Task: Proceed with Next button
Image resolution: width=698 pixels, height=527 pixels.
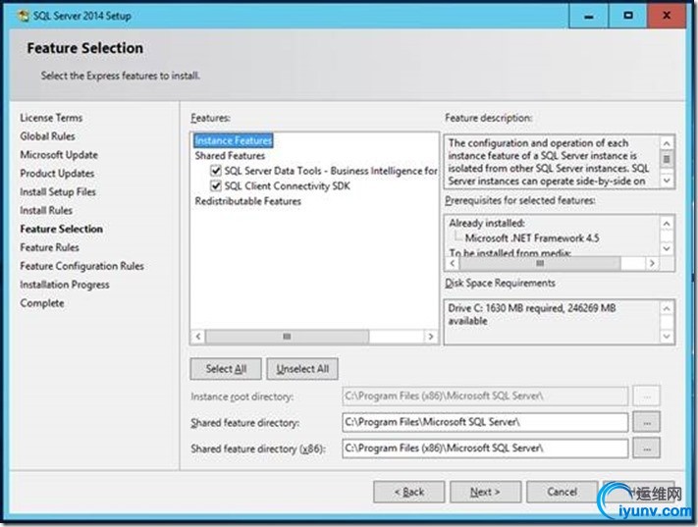Action: pyautogui.click(x=485, y=492)
